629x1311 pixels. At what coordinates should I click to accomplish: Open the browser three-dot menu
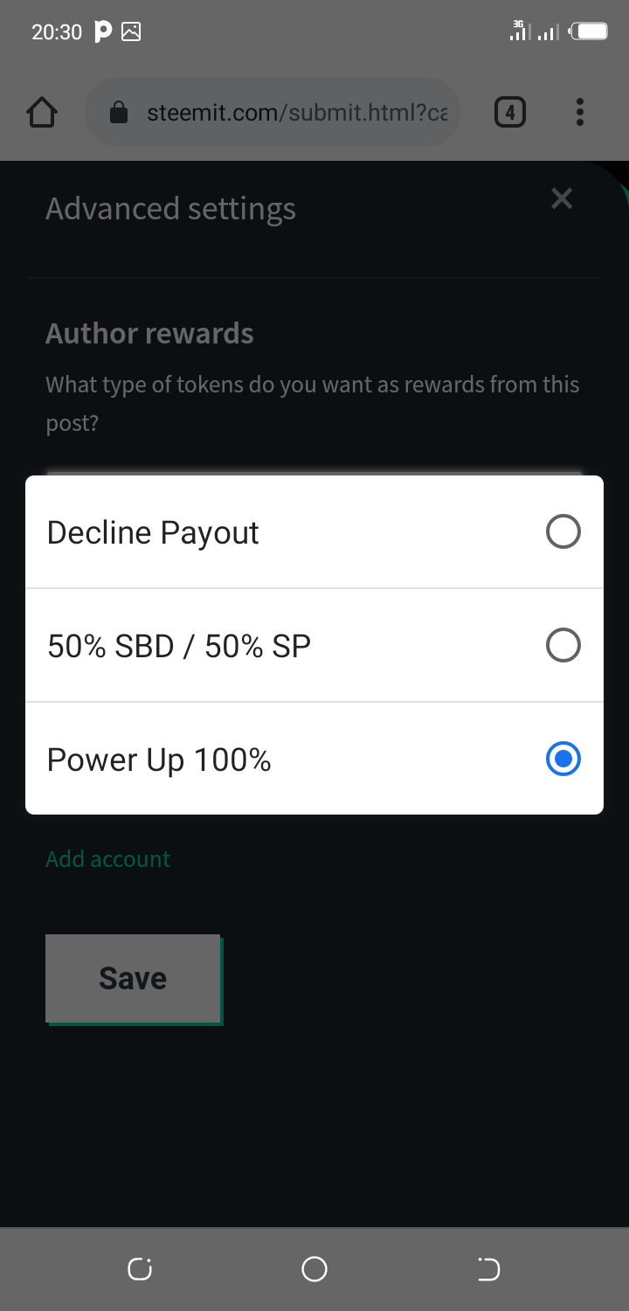click(580, 112)
